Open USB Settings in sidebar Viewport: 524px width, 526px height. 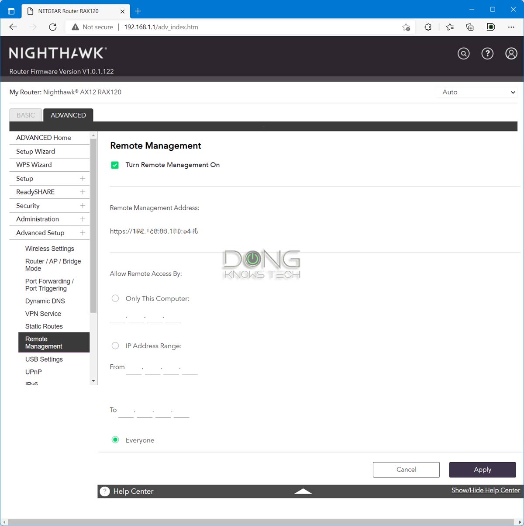coord(44,359)
